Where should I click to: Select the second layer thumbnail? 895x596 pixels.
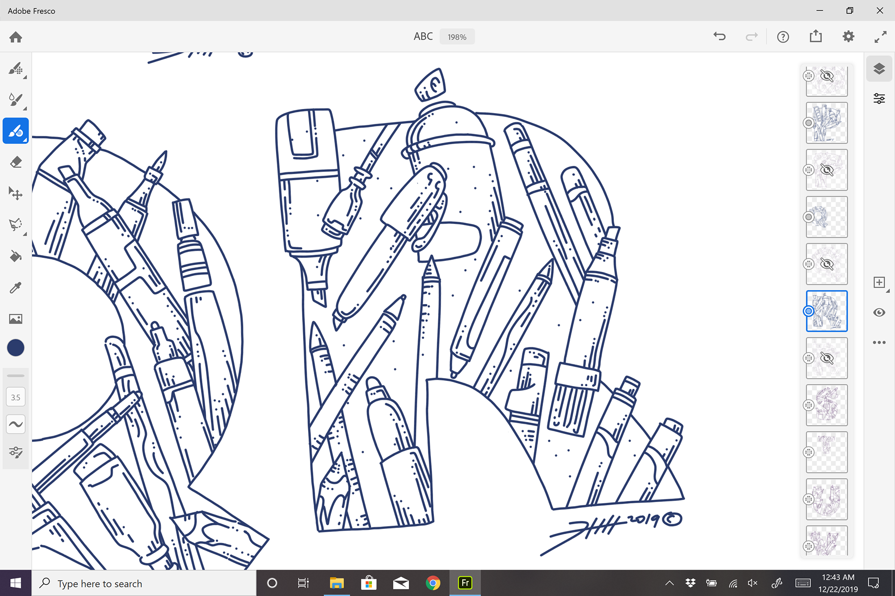pyautogui.click(x=827, y=123)
